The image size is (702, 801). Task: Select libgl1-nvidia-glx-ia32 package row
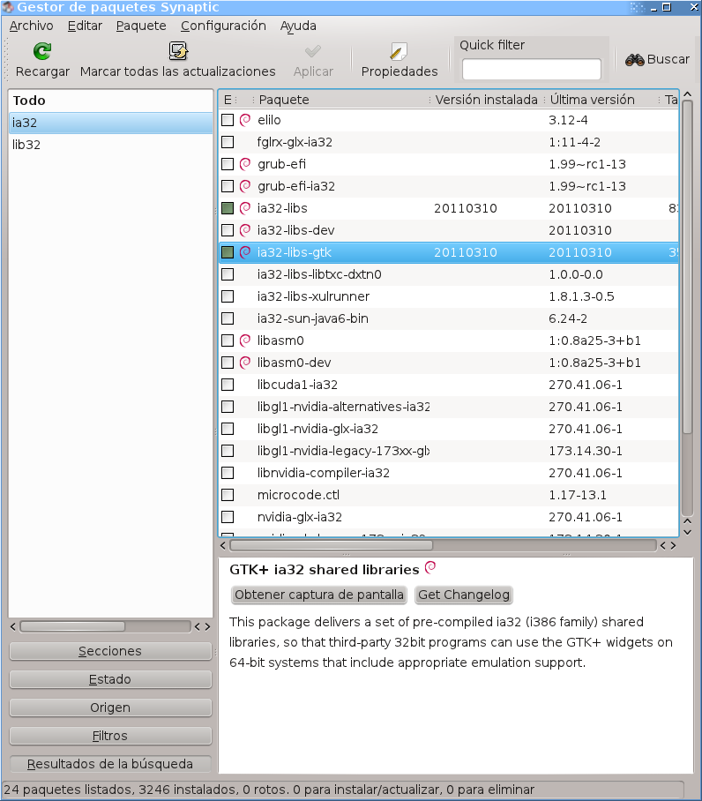click(x=449, y=429)
